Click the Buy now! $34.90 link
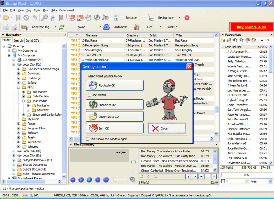 click(251, 27)
